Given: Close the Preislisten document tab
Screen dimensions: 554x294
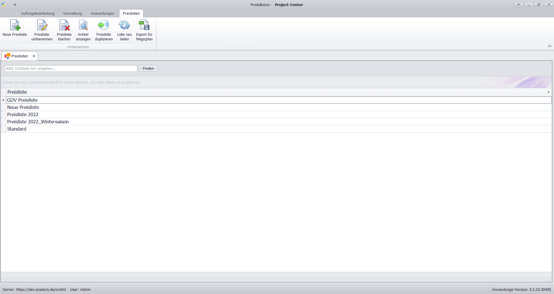Looking at the screenshot, I should tap(34, 56).
